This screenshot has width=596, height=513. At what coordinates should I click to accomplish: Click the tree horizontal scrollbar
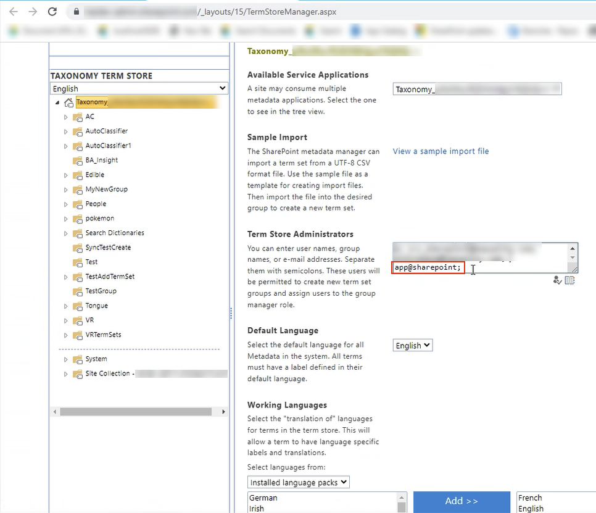tap(136, 412)
